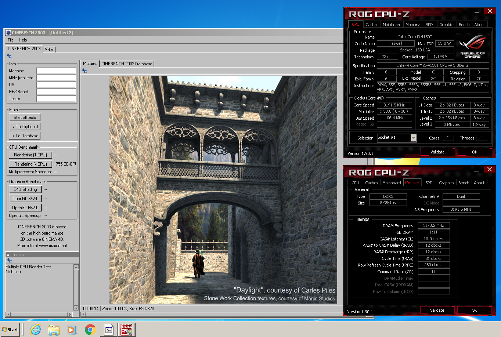
Task: Open Windows Media Player from the taskbar
Action: click(72, 330)
